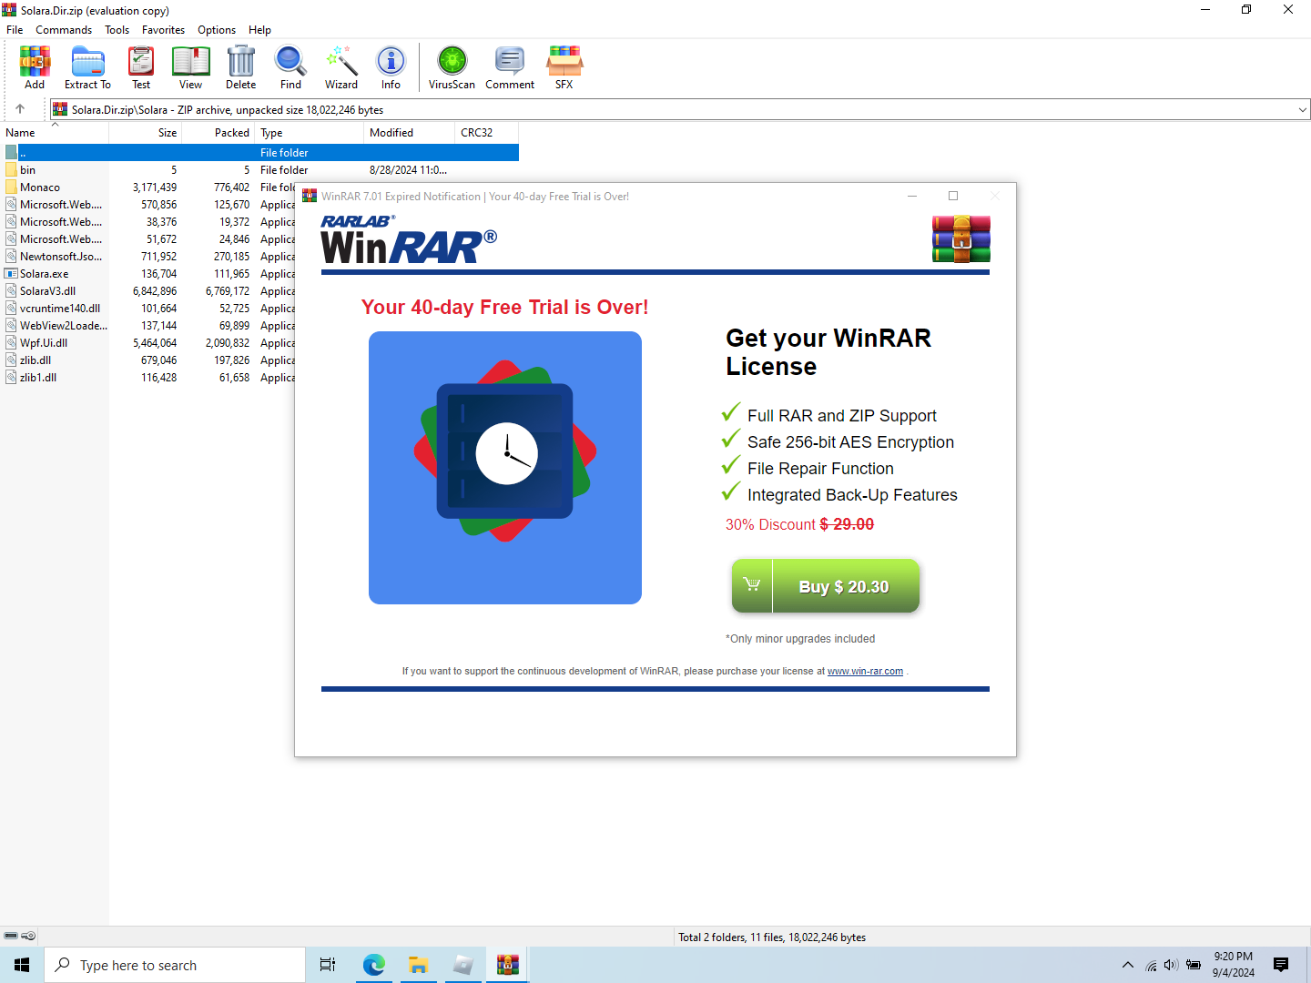This screenshot has height=983, width=1311.
Task: Open the pinned app next to File Explorer
Action: [x=462, y=965]
